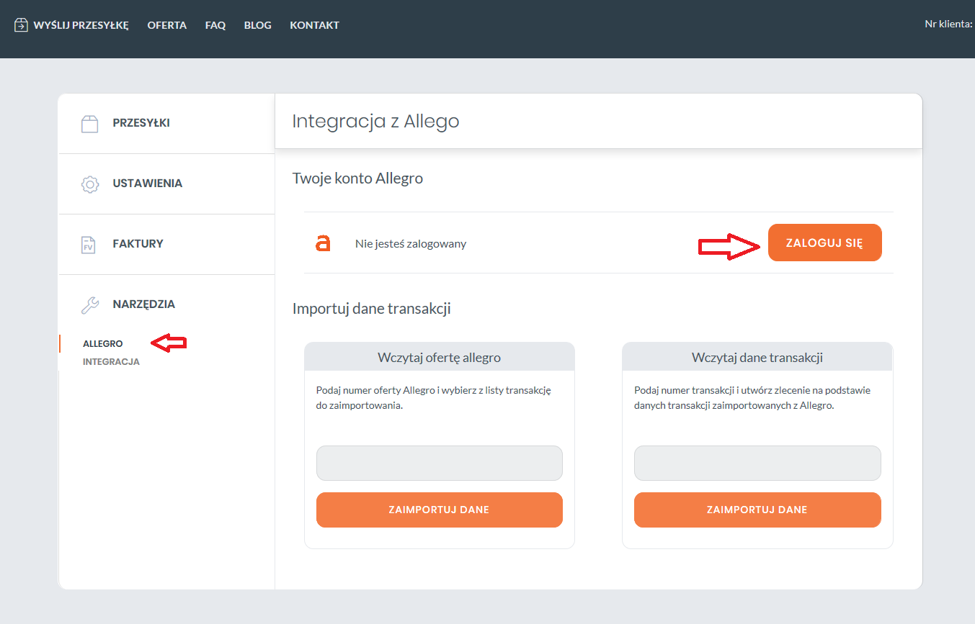Screen dimensions: 975x624
Task: Select the Allegro submenu item
Action: [x=103, y=344]
